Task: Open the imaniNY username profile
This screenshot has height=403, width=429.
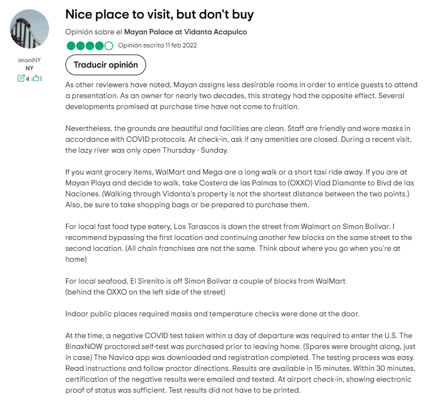Action: point(29,59)
